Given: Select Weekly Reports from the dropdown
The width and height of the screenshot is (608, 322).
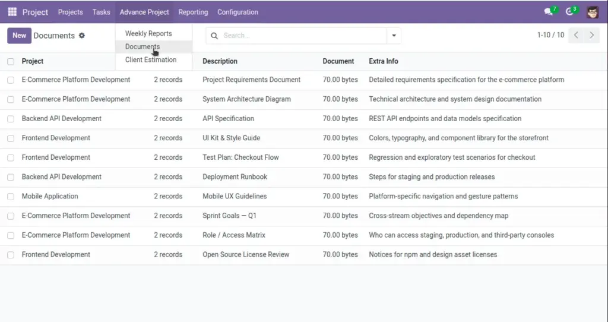Looking at the screenshot, I should (148, 33).
